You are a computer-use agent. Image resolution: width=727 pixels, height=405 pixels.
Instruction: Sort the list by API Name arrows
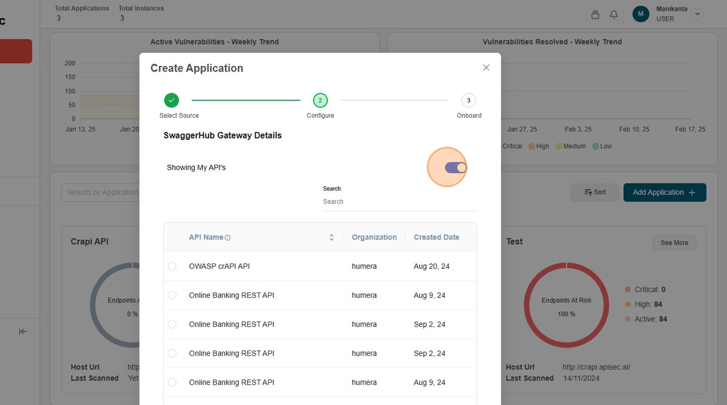click(x=331, y=237)
